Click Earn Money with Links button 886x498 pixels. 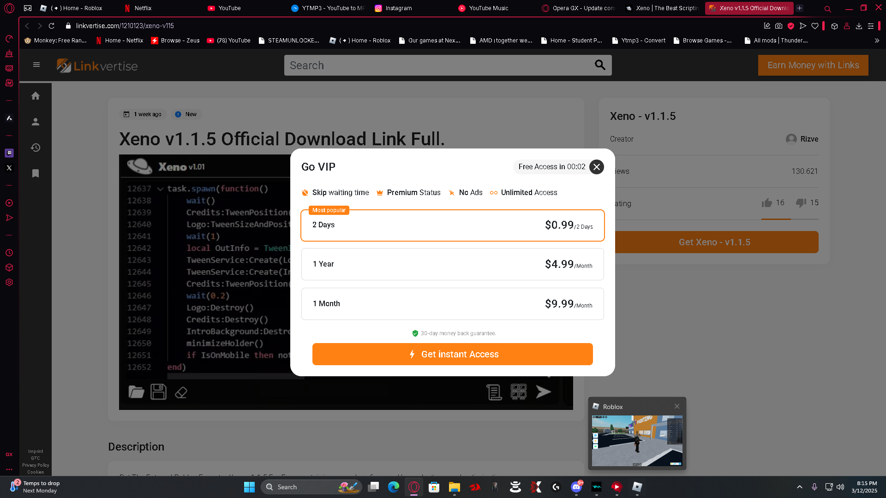pos(813,65)
